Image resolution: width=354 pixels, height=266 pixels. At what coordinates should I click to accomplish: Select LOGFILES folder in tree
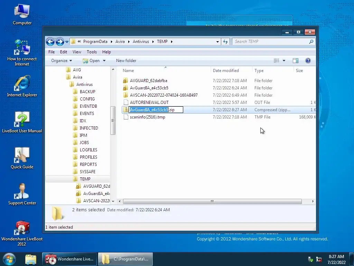(x=88, y=150)
